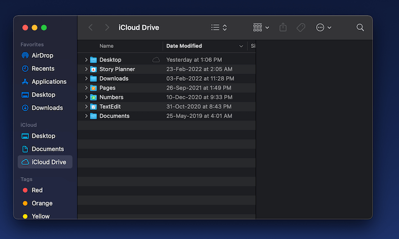
Task: Click 'Yesterday at 1:06 PM' date cell
Action: [194, 60]
